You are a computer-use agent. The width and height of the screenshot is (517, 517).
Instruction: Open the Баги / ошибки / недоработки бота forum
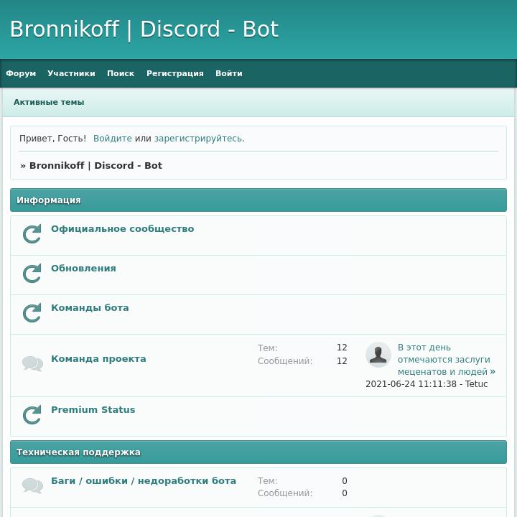point(144,480)
